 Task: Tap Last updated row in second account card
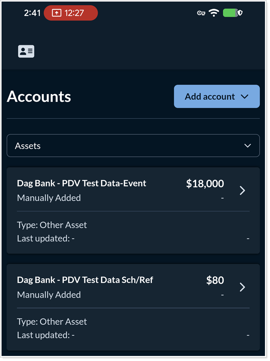pyautogui.click(x=46, y=335)
